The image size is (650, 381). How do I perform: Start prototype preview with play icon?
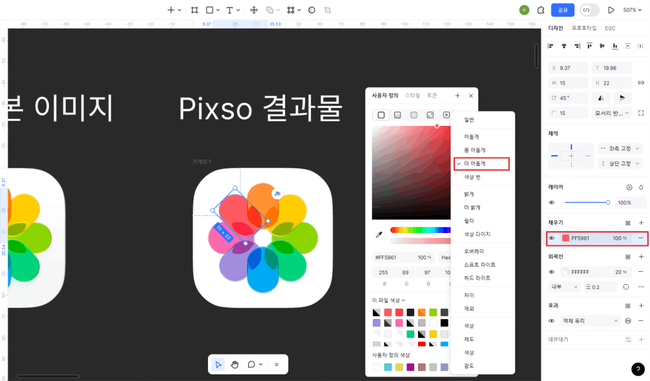pyautogui.click(x=611, y=10)
